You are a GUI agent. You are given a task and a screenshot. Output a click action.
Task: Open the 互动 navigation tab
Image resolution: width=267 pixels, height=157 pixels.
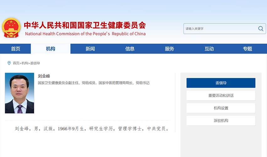[209, 49]
